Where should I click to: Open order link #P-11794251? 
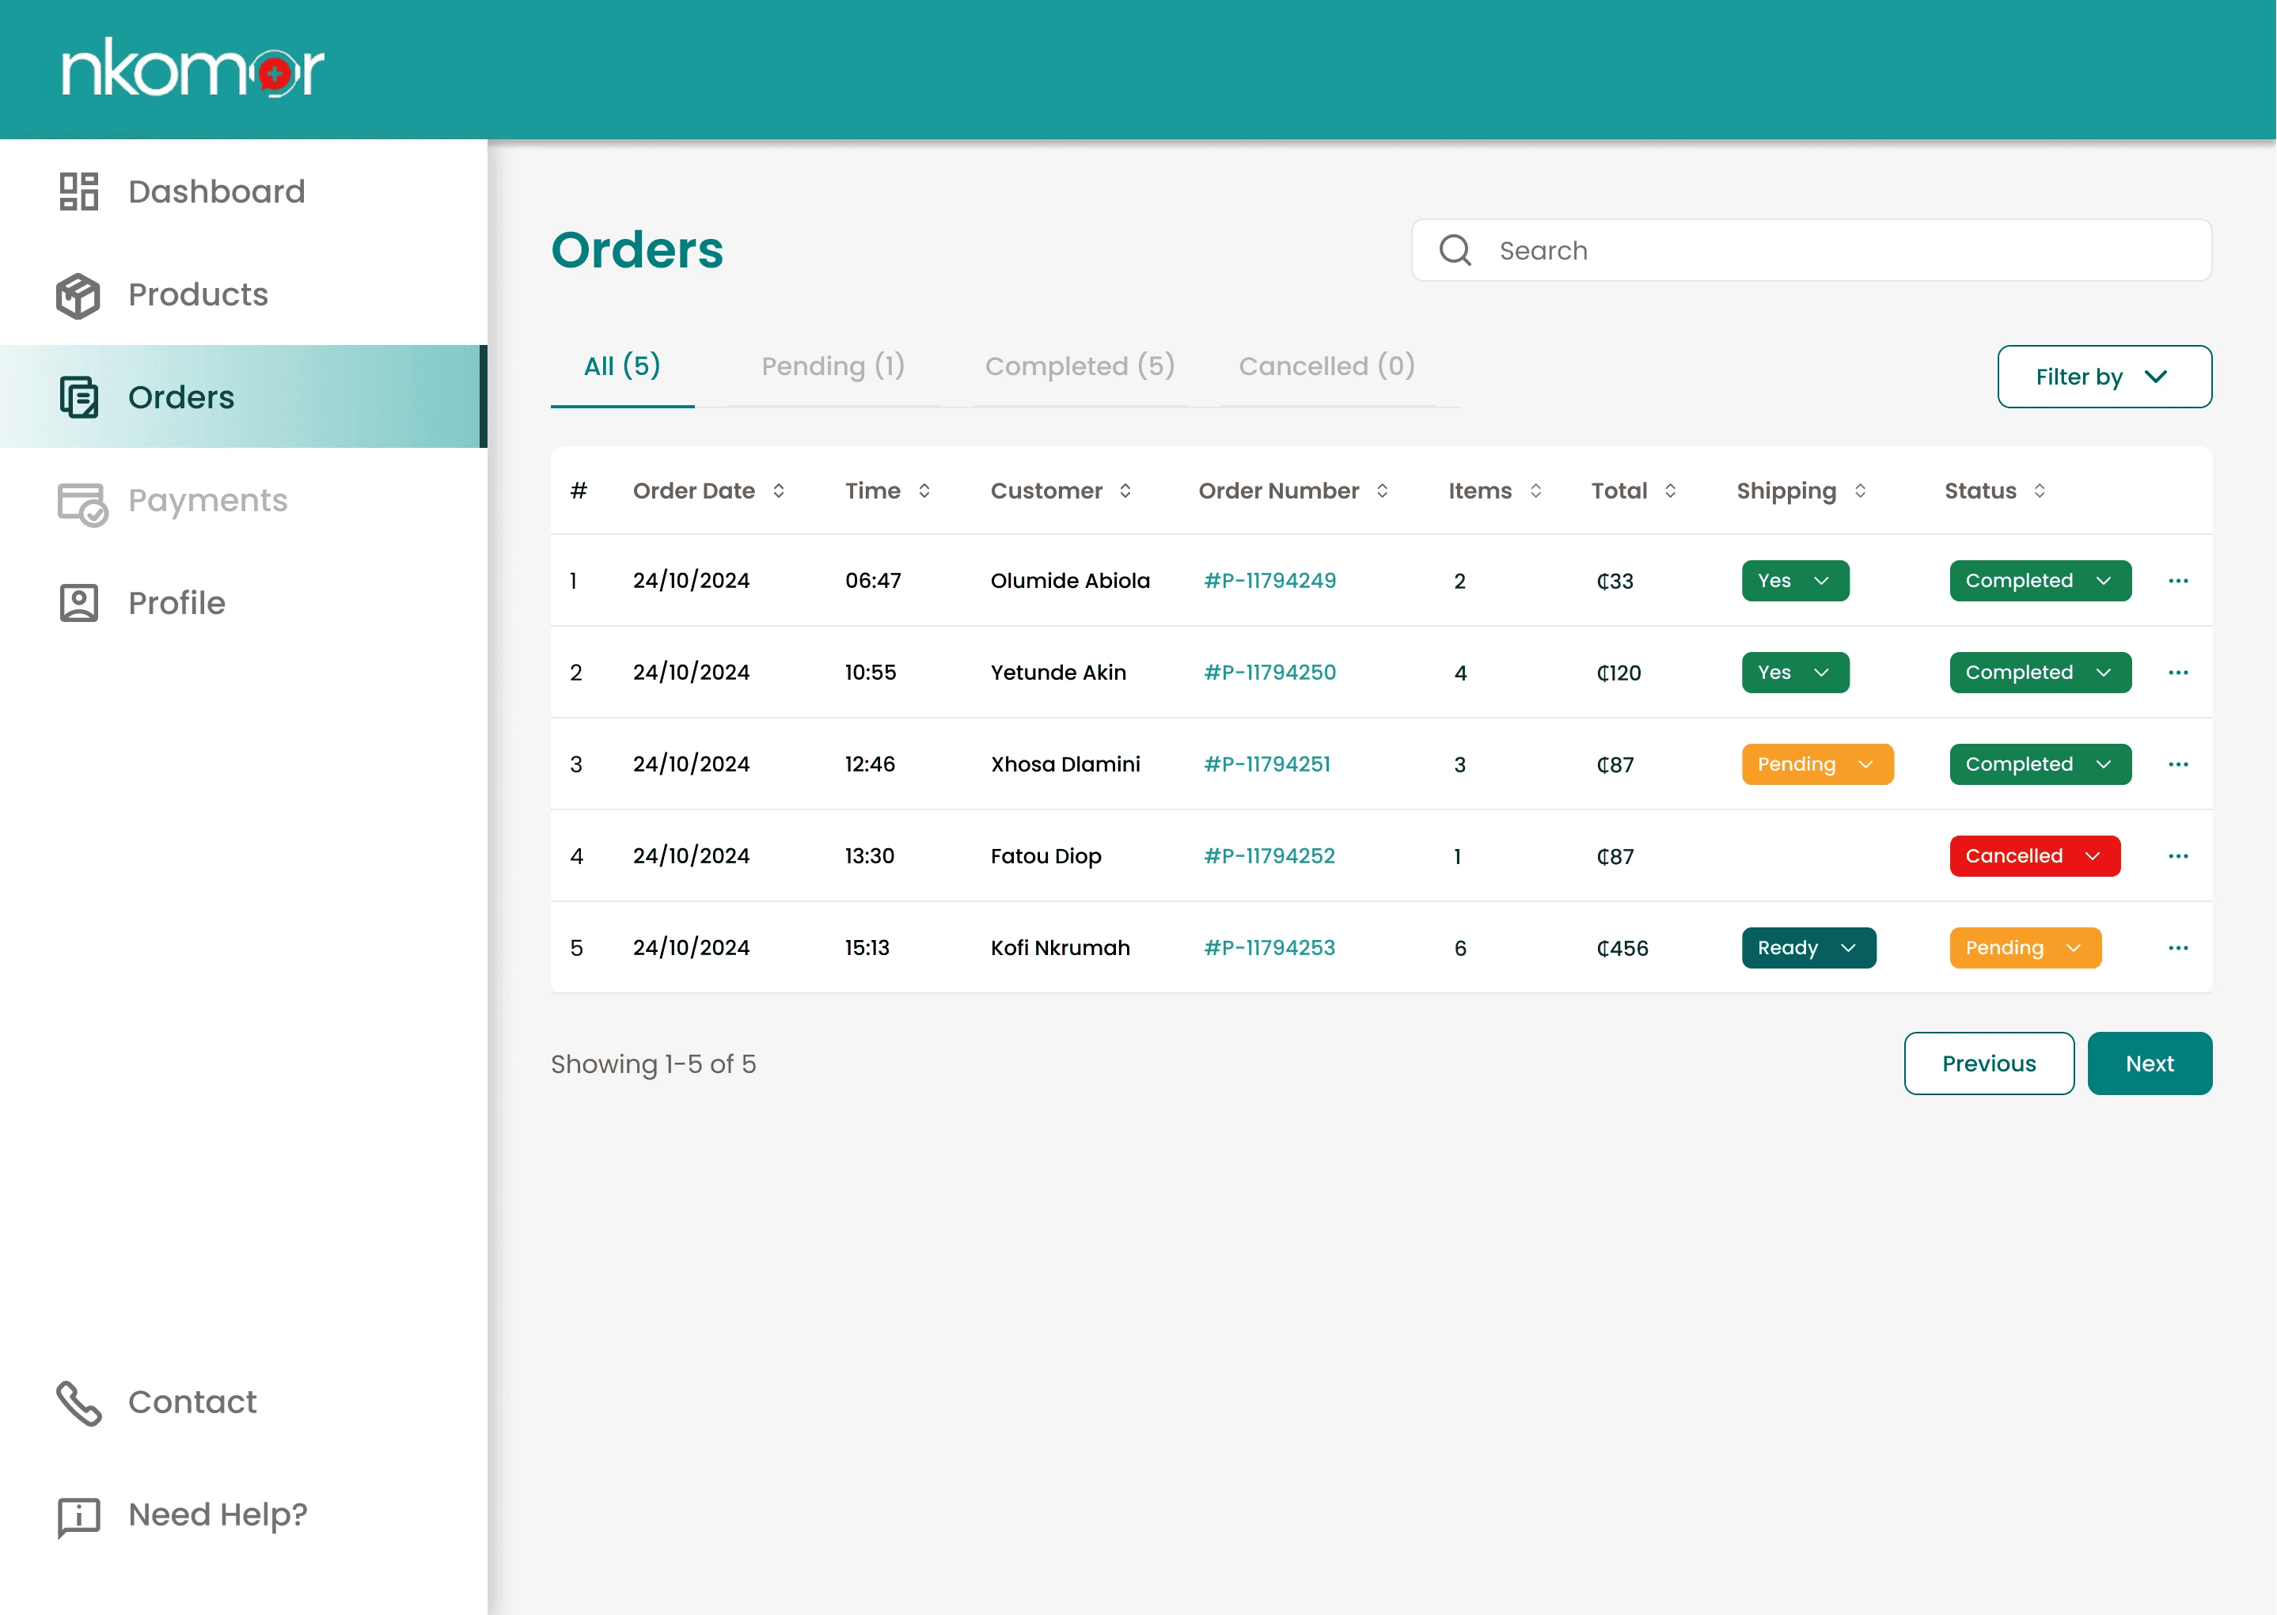click(1266, 764)
